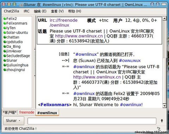The width and height of the screenshot is (169, 134).
Task: Click green status icon beside Slunar
Action: [5, 60]
